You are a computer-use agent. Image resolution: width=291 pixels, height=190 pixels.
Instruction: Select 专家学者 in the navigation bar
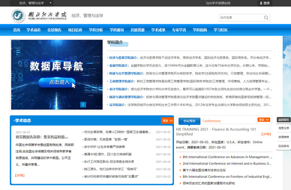(179, 30)
